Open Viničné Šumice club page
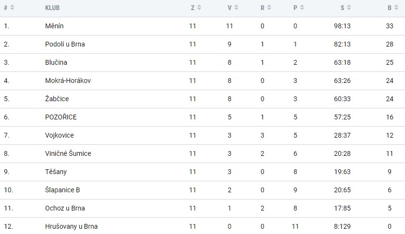405x234 pixels. (x=68, y=153)
